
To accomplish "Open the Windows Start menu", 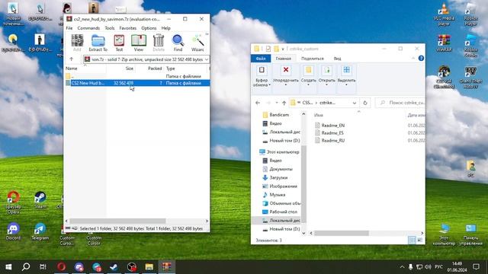I will pos(8,266).
